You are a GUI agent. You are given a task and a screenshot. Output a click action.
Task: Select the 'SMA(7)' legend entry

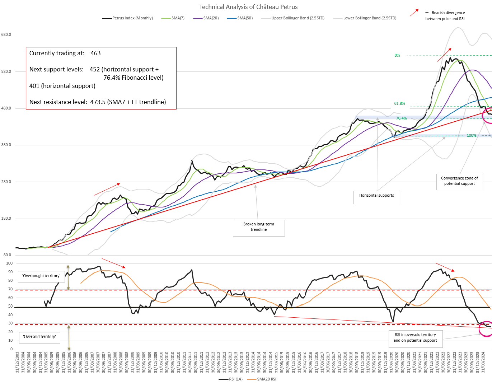[x=173, y=18]
